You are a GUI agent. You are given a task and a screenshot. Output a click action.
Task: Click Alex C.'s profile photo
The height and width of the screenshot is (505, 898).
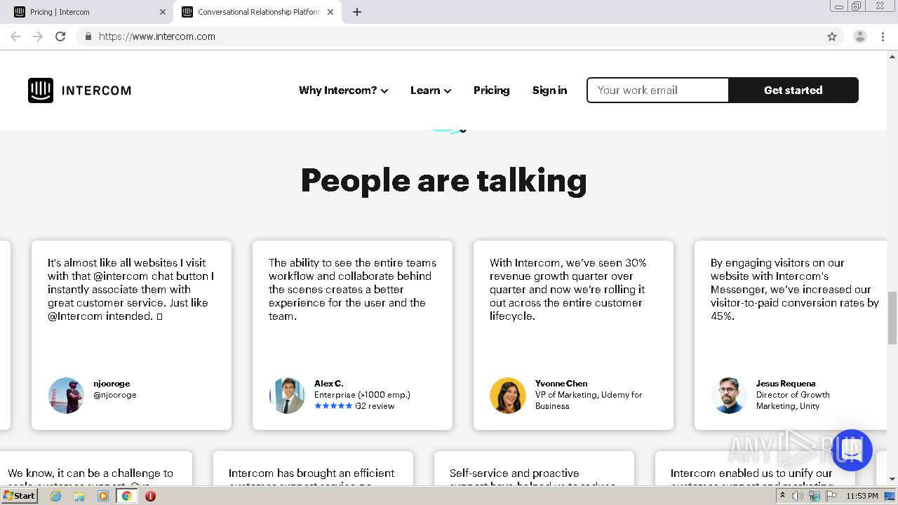(x=287, y=396)
